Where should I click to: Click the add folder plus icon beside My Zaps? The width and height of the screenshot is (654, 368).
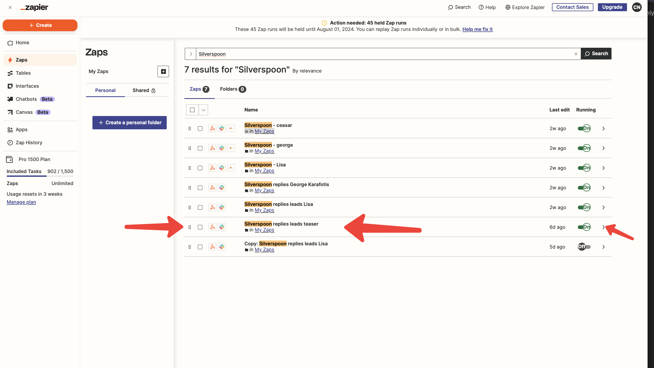tap(163, 71)
